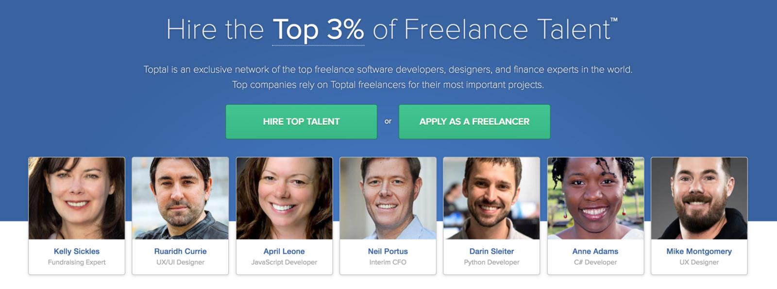
Task: Open Anne Adams' profile photo
Action: tap(595, 198)
